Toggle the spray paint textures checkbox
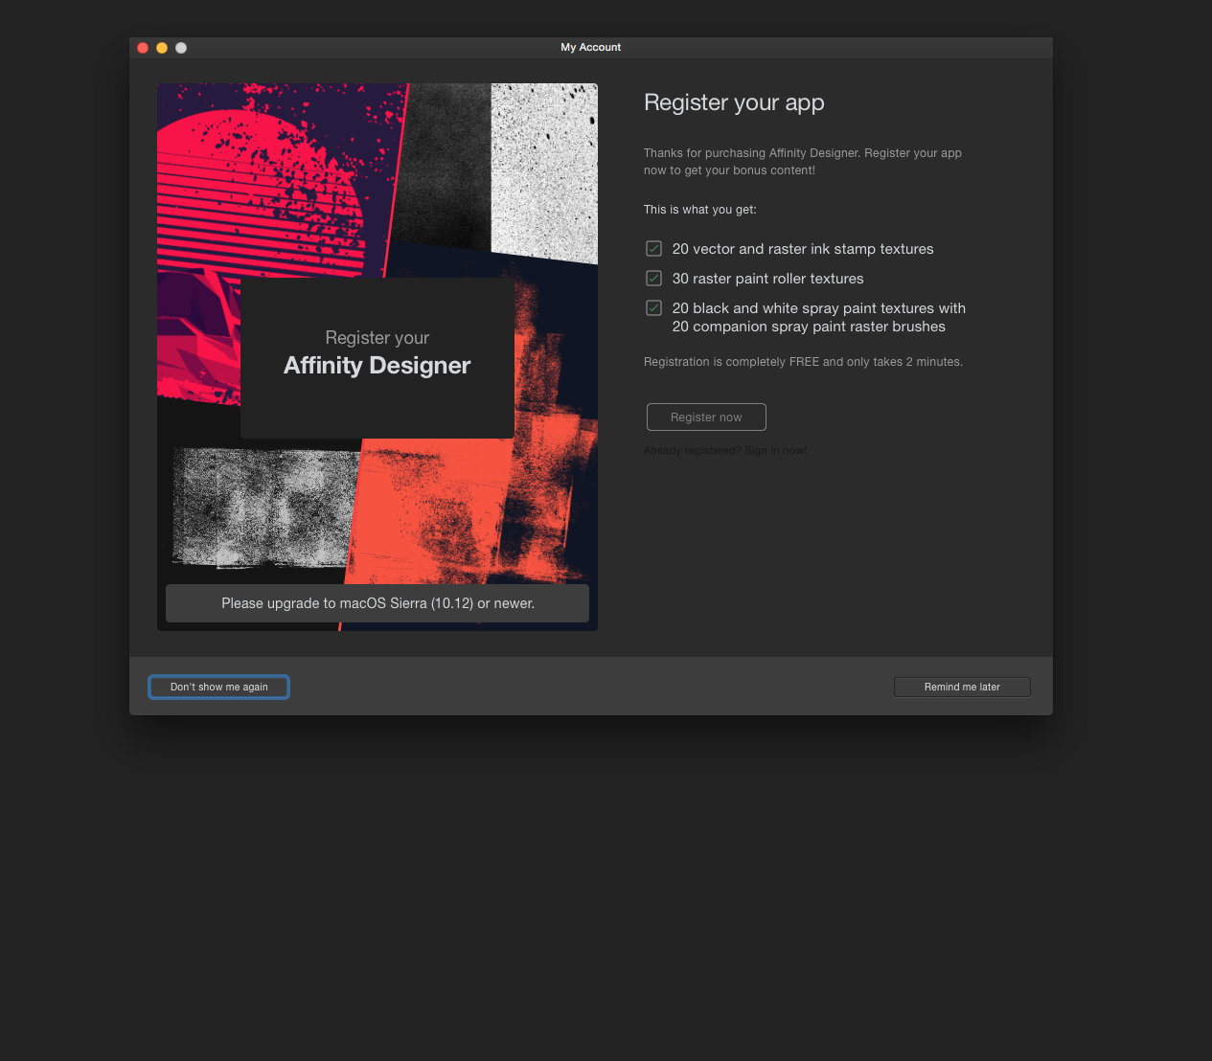 tap(654, 308)
